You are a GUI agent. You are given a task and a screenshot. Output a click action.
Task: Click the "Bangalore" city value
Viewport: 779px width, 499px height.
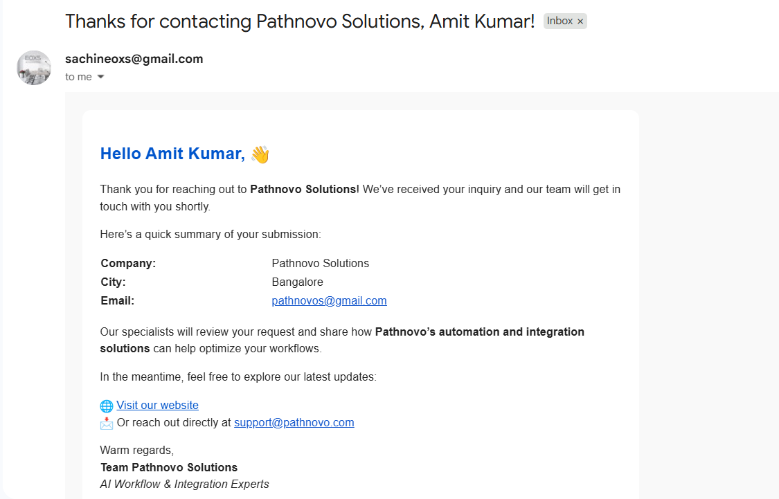coord(297,282)
